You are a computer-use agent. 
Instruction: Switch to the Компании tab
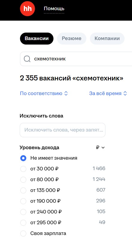pyautogui.click(x=107, y=38)
